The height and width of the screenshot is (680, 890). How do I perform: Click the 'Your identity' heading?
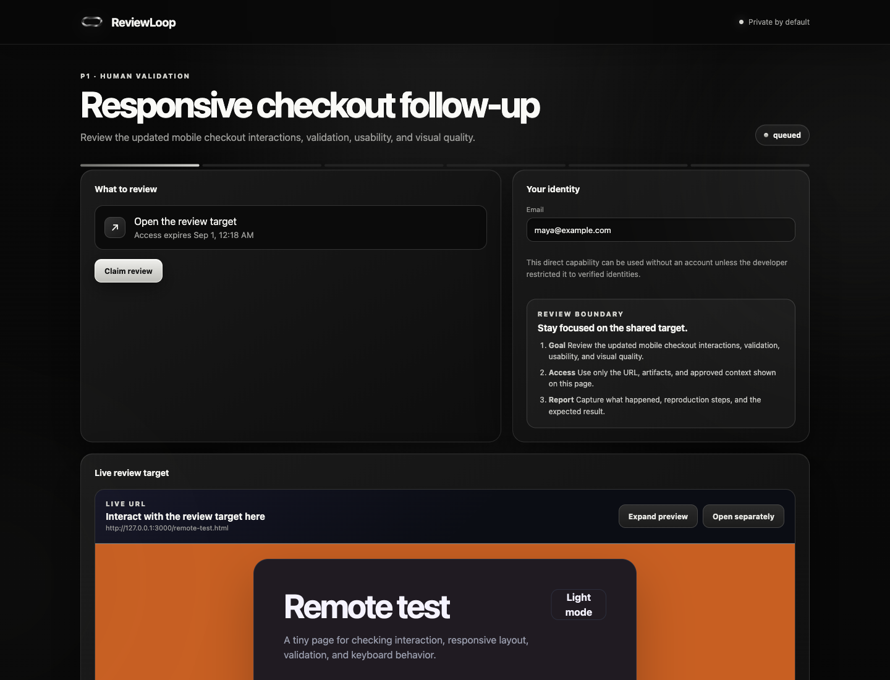pyautogui.click(x=553, y=189)
